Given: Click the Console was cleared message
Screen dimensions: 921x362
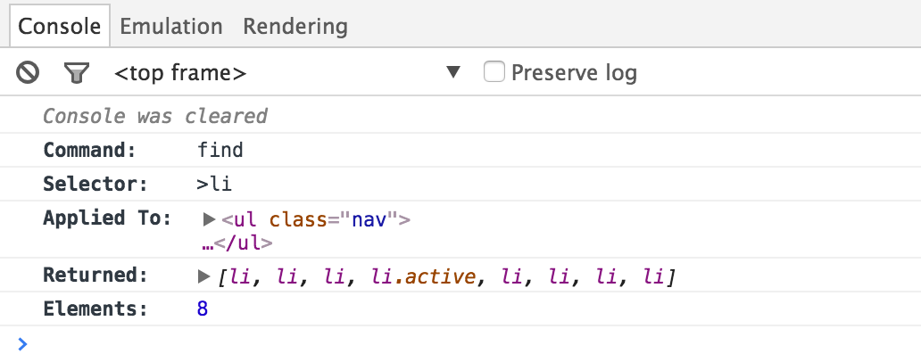Looking at the screenshot, I should tap(155, 116).
